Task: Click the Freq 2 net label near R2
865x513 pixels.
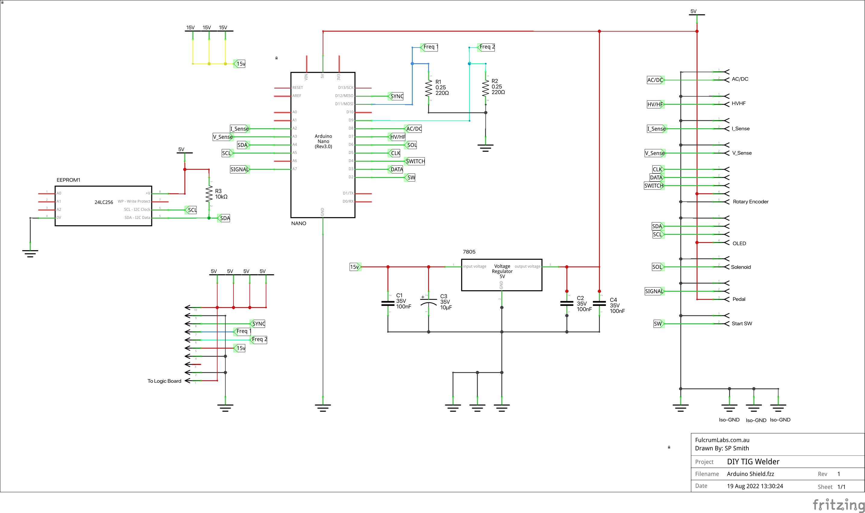Action: (x=486, y=47)
